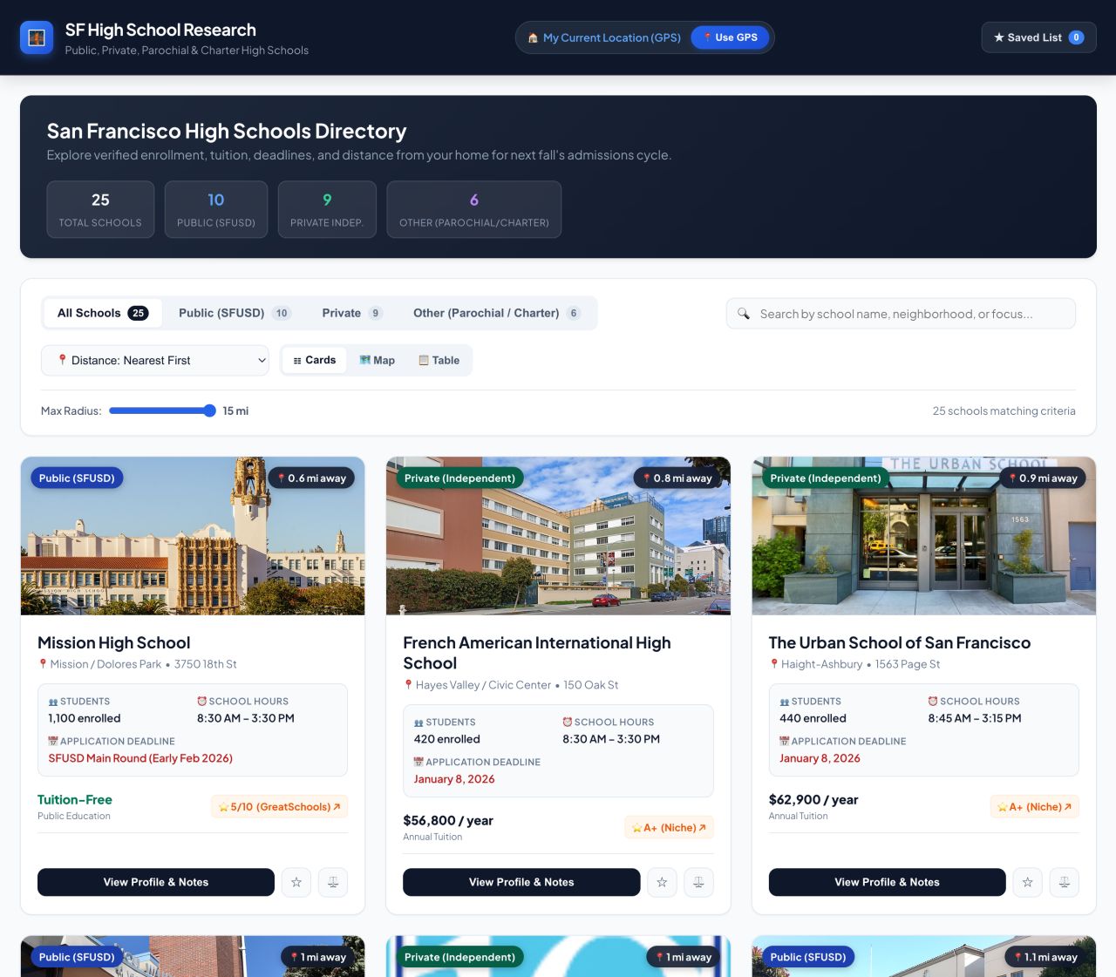Click the French American International High School title
The image size is (1116, 977).
click(x=537, y=653)
